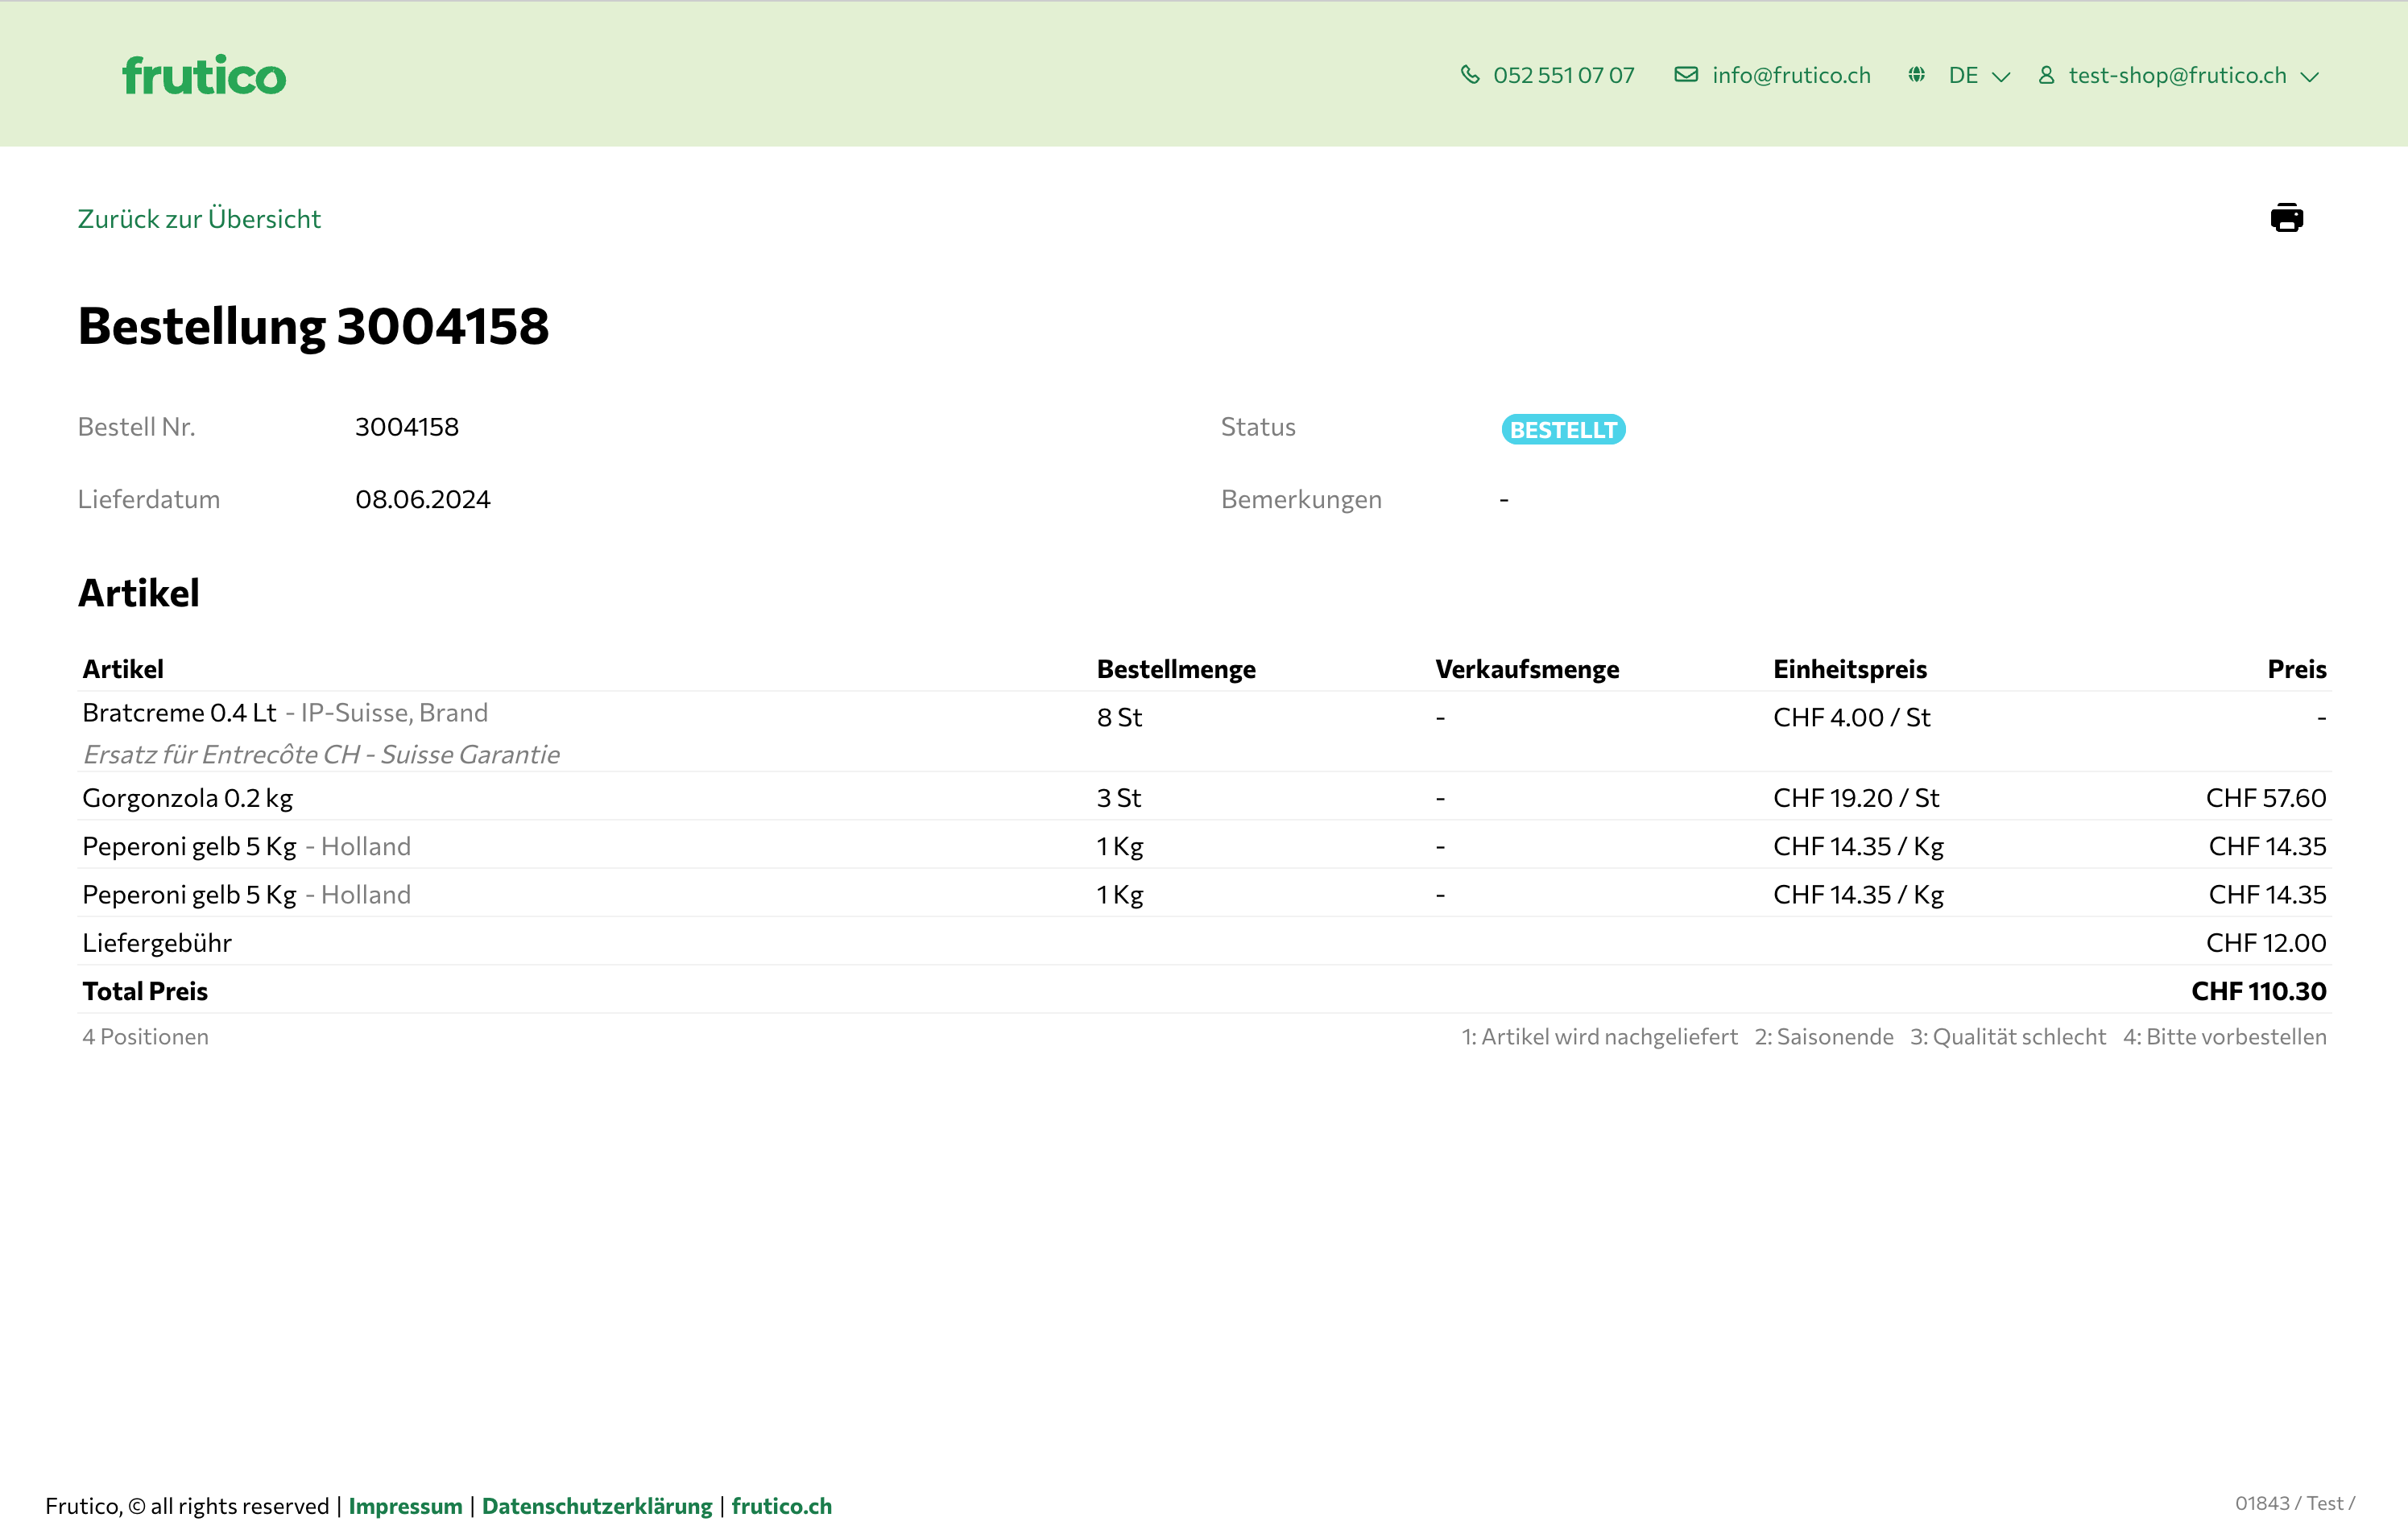The height and width of the screenshot is (1530, 2408).
Task: Click the globe language icon
Action: pos(1916,75)
